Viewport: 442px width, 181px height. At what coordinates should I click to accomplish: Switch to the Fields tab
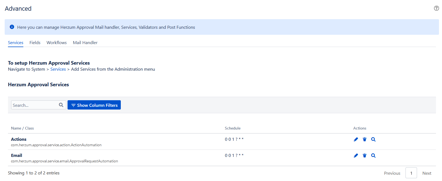click(35, 43)
